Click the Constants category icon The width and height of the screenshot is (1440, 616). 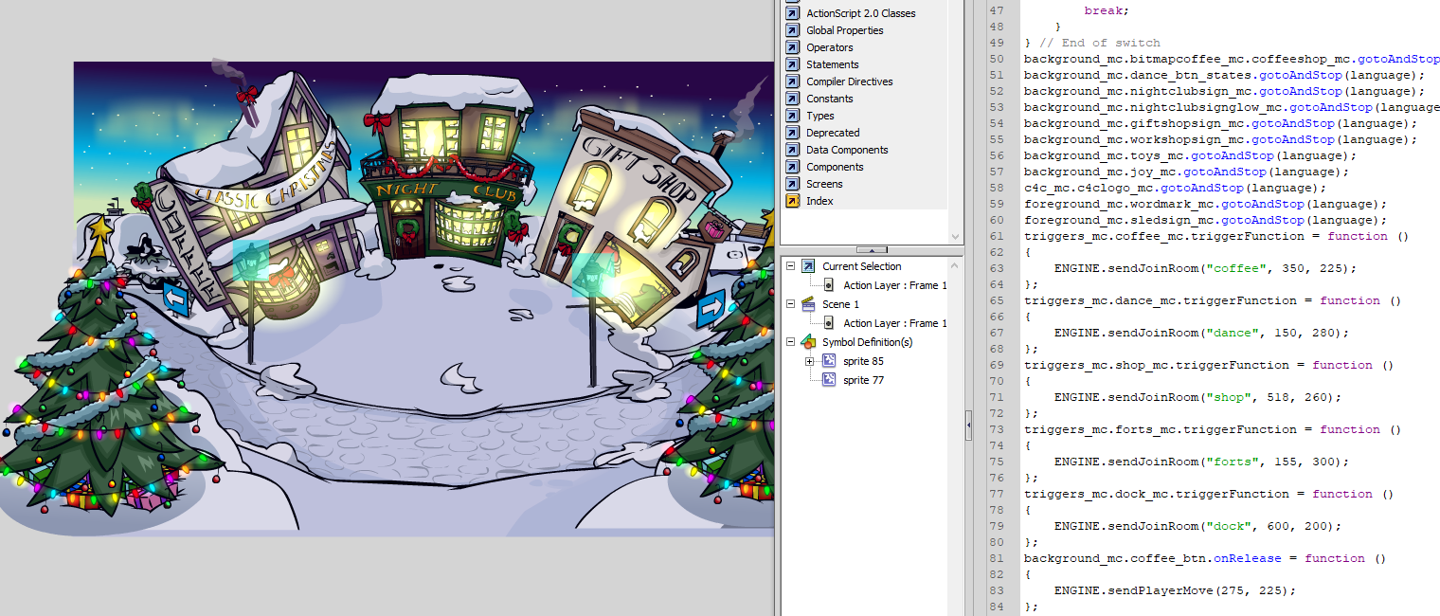tap(792, 99)
